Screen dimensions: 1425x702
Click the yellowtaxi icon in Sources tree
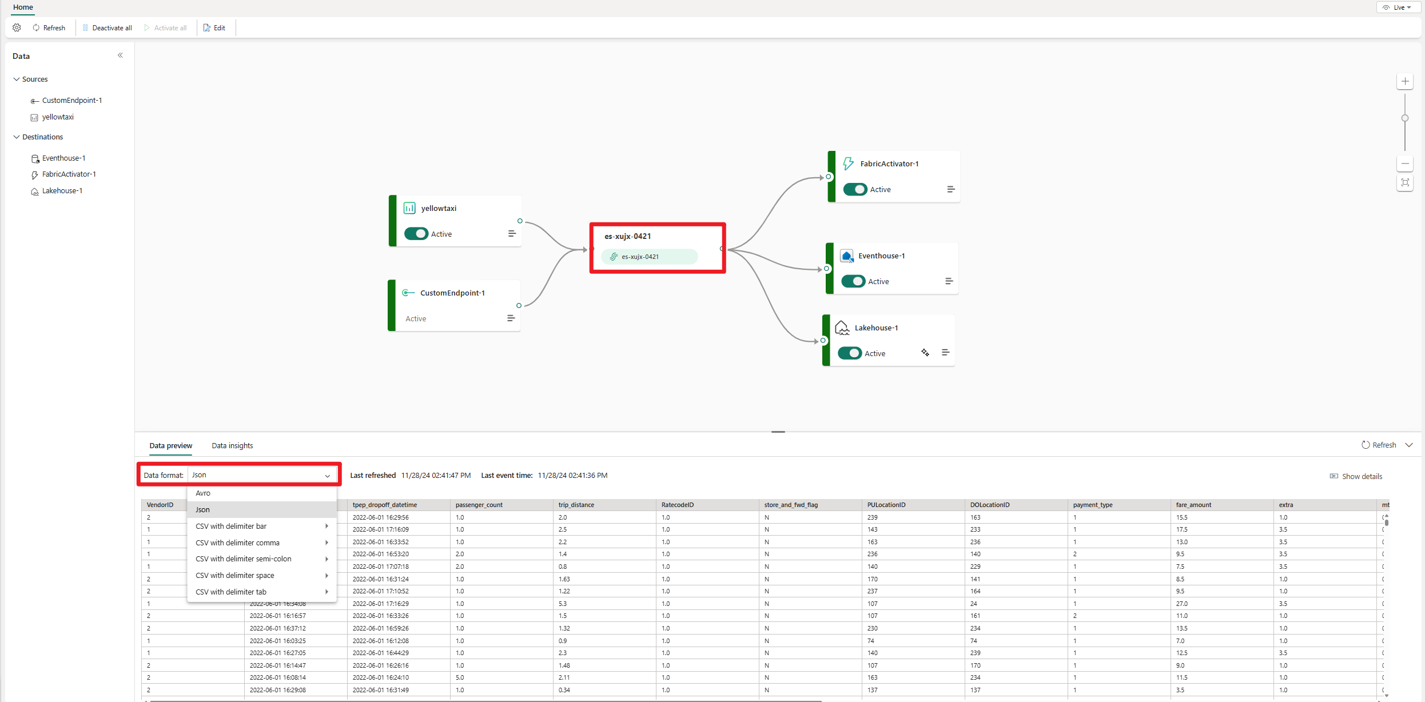click(x=34, y=117)
